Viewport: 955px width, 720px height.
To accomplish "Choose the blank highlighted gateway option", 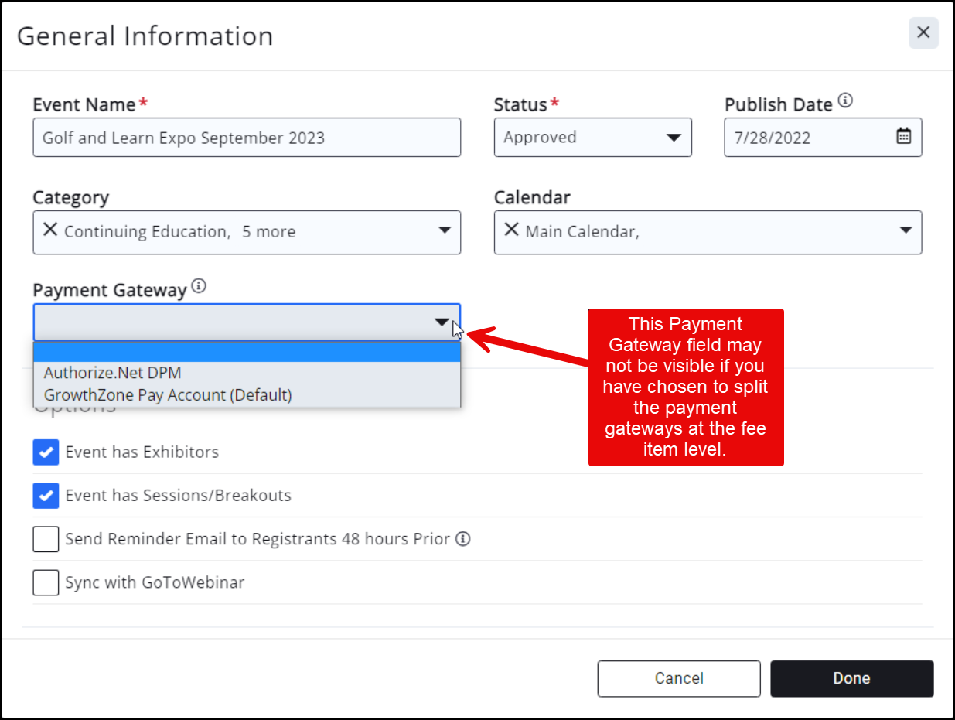I will tap(247, 353).
